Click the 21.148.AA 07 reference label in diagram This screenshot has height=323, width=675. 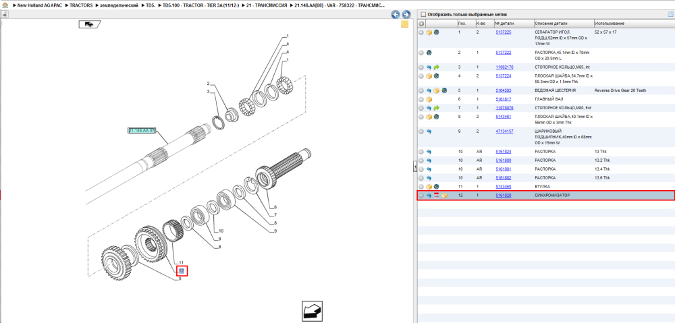142,130
